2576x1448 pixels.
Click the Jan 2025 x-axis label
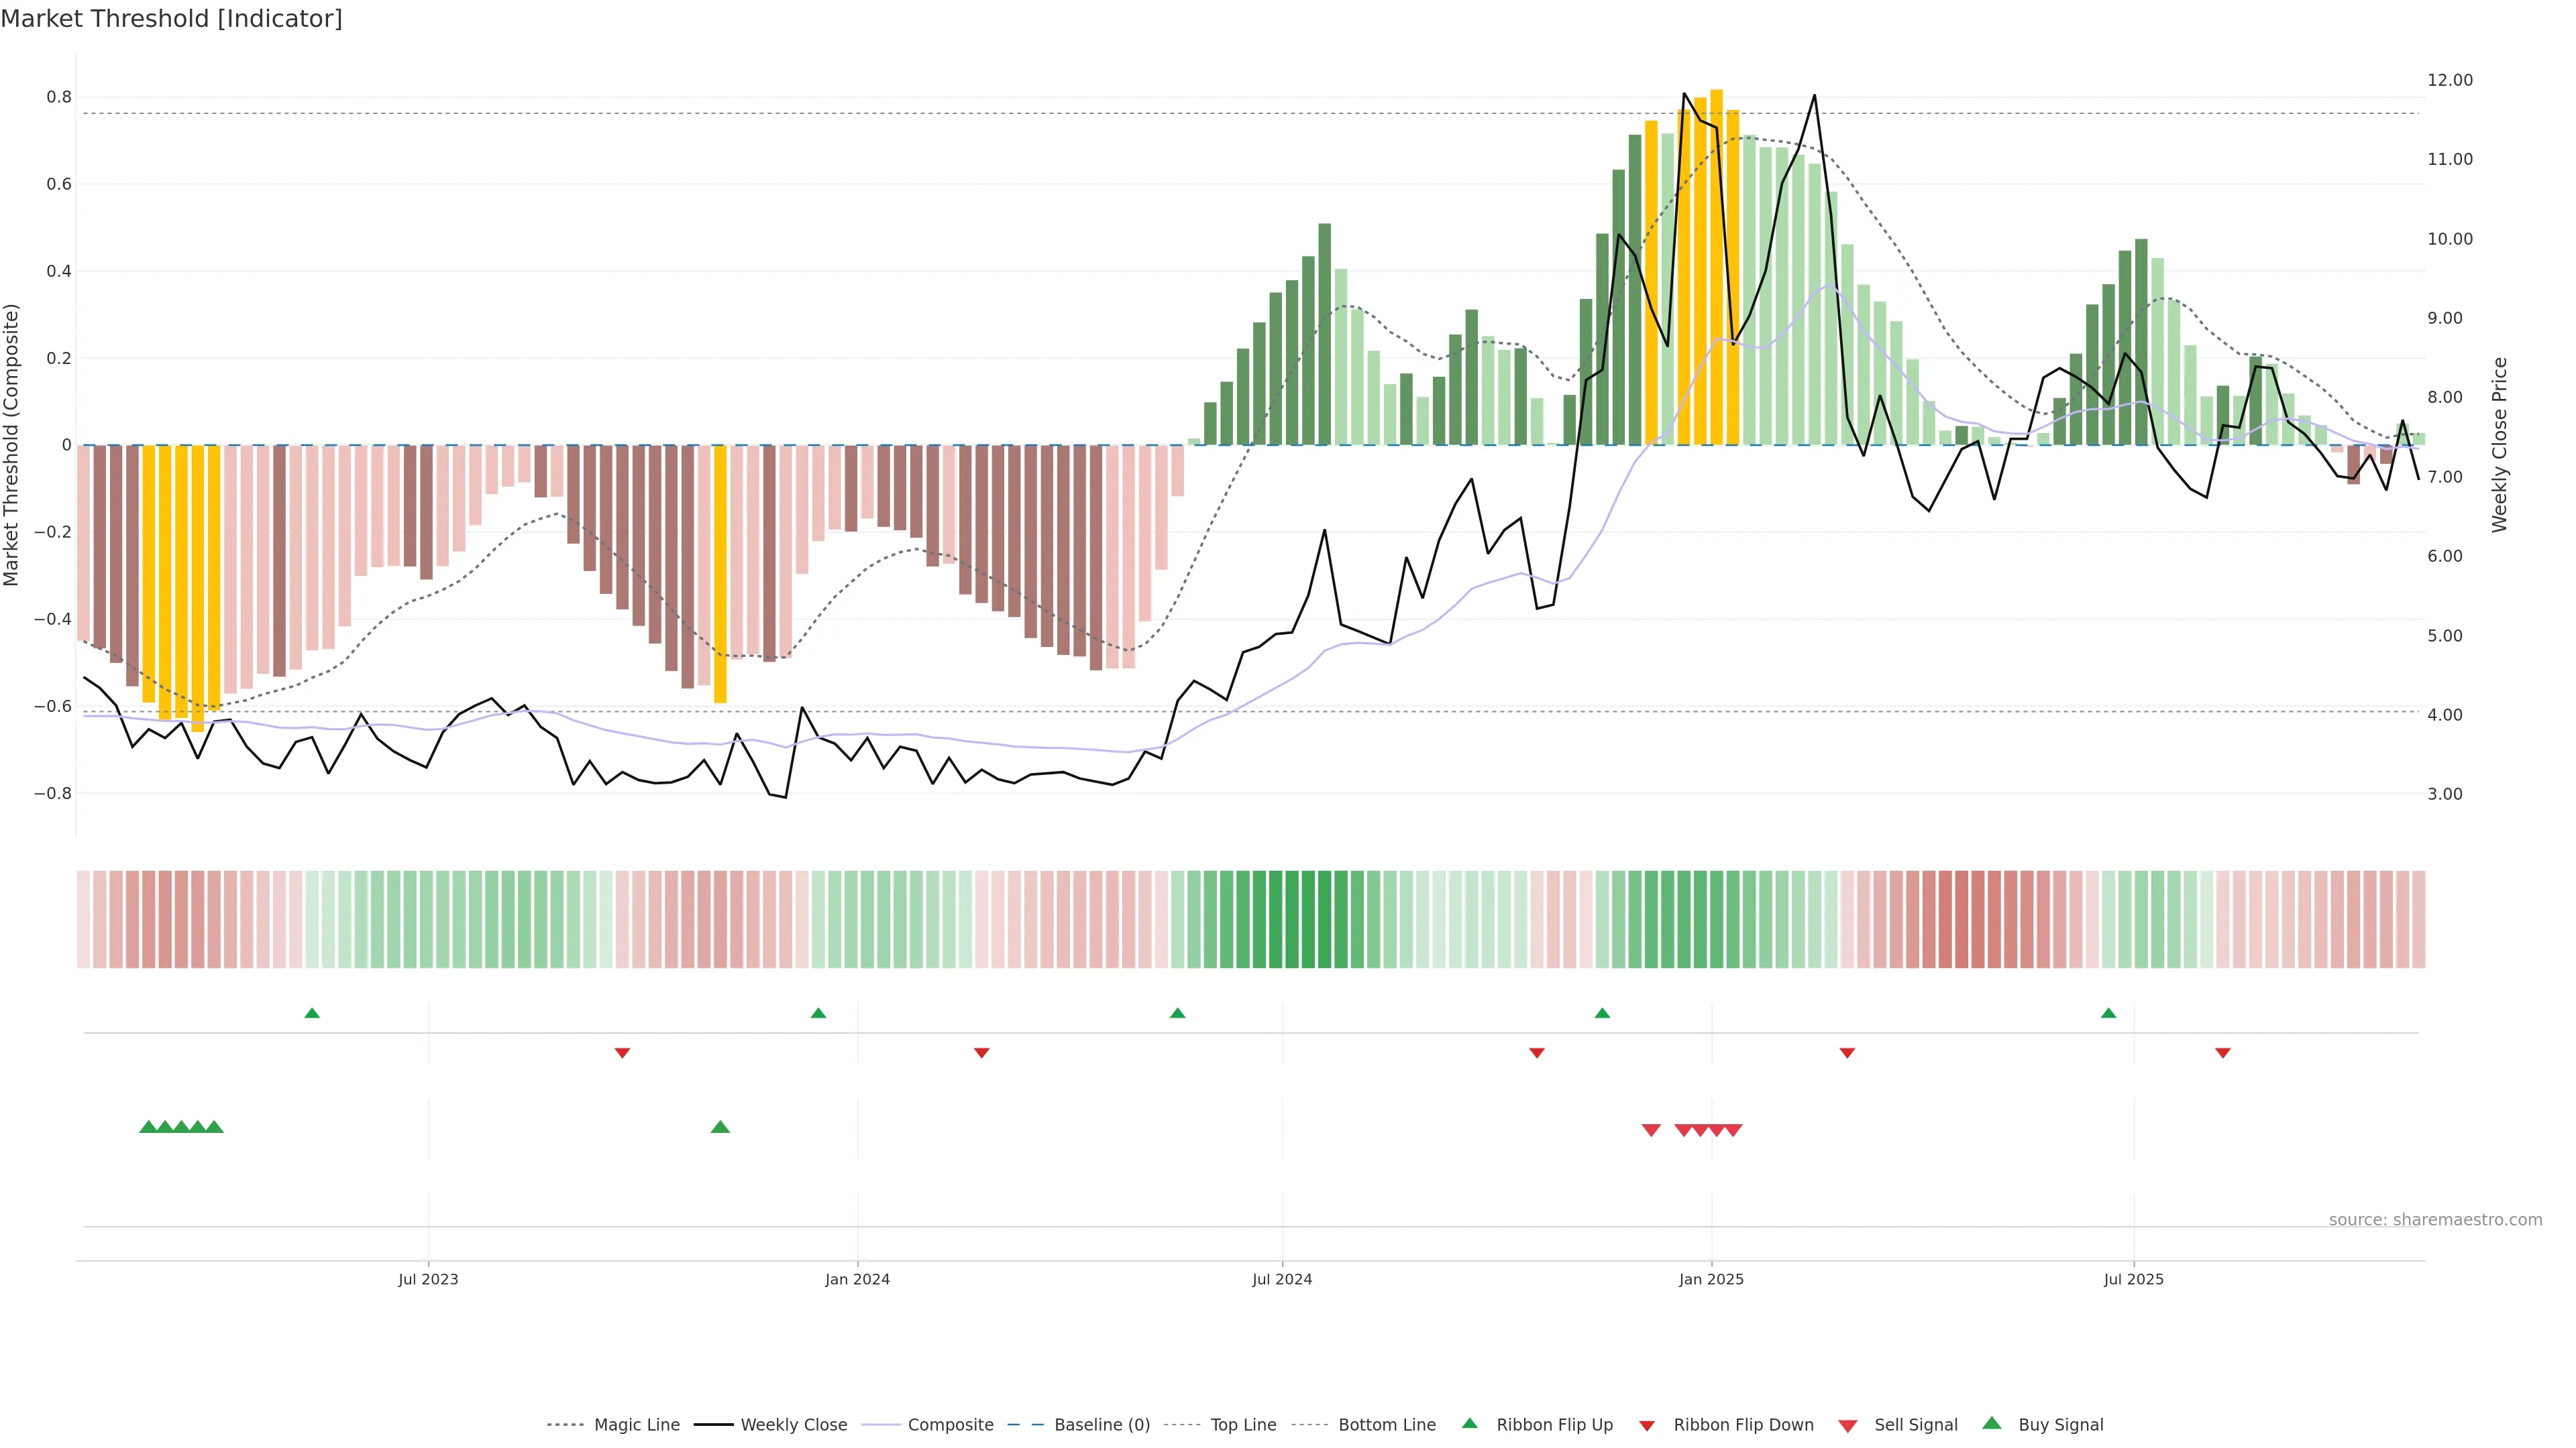click(1711, 1279)
